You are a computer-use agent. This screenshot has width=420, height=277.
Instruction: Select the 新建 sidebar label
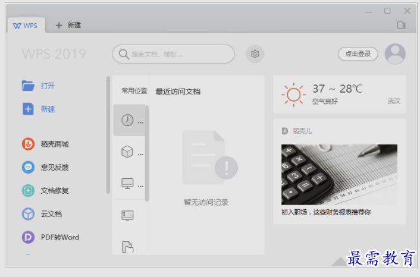[x=48, y=109]
